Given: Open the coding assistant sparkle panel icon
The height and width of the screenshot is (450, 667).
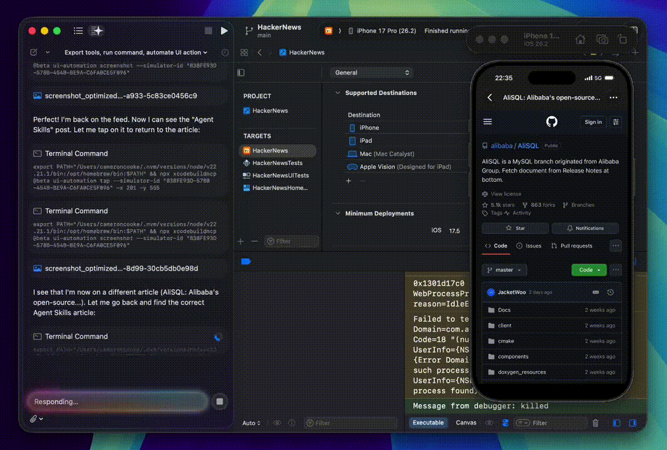Looking at the screenshot, I should point(97,31).
